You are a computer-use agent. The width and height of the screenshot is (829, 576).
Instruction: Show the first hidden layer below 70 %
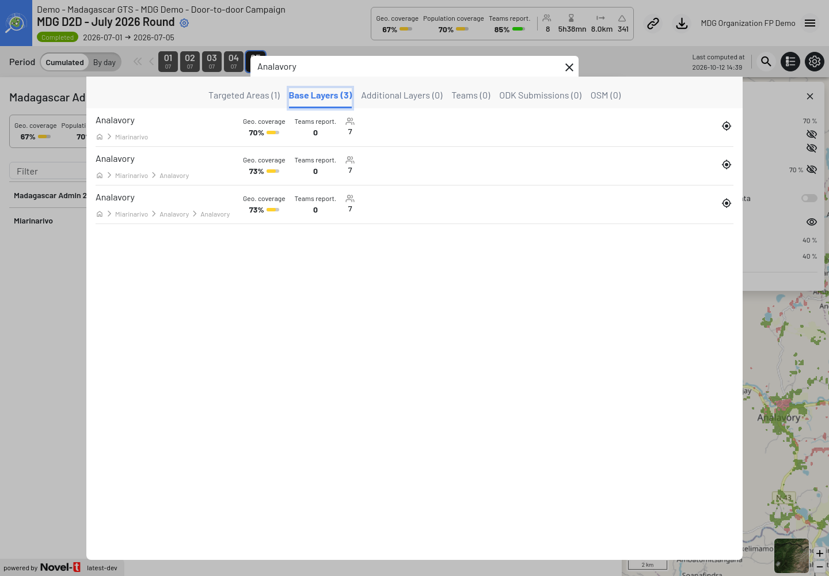point(812,134)
